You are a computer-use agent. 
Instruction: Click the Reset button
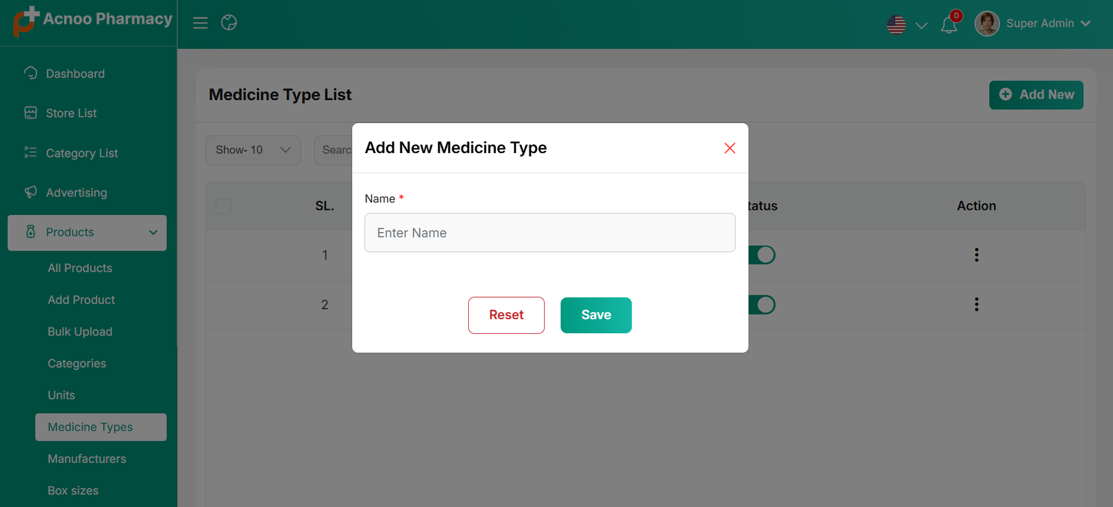(506, 315)
